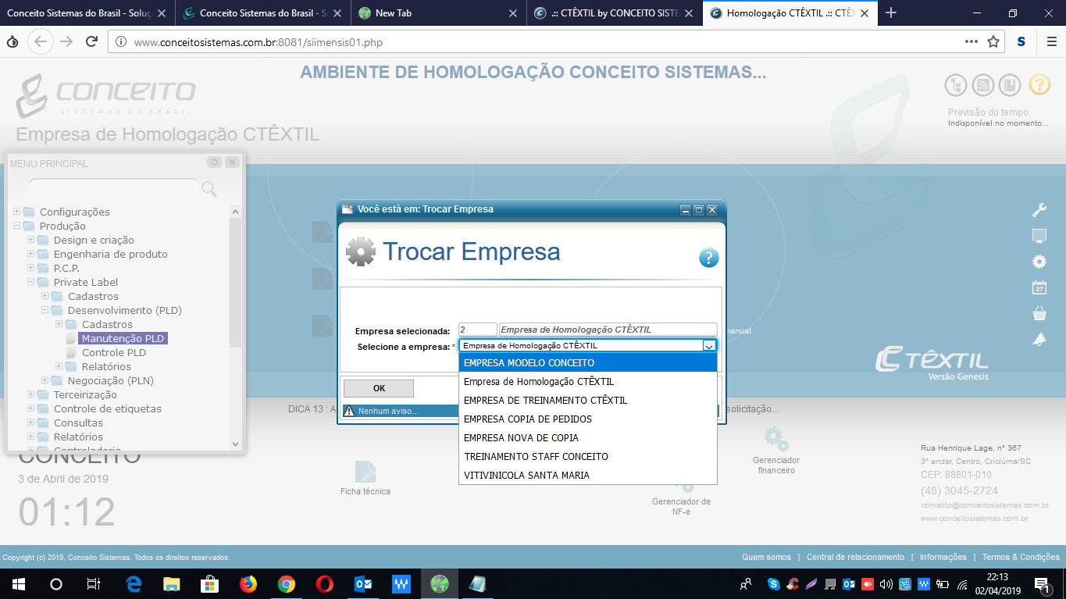Close the Menu Principal panel

click(x=232, y=162)
